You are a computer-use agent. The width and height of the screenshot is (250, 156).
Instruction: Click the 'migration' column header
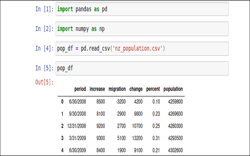point(117,89)
